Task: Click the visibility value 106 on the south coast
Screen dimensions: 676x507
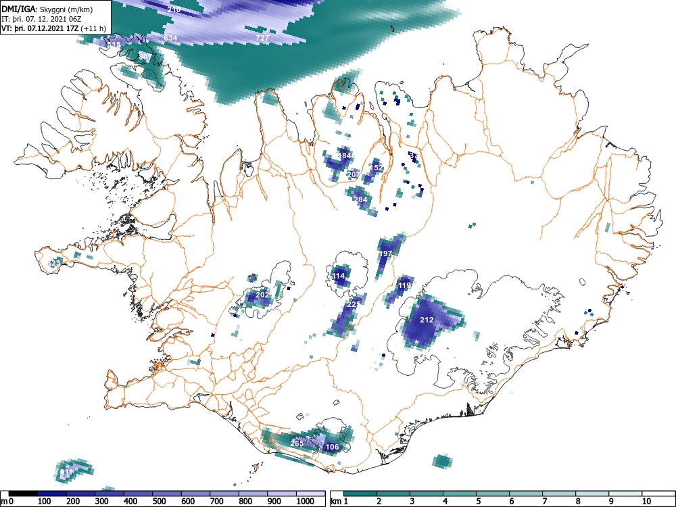Action: coord(332,447)
